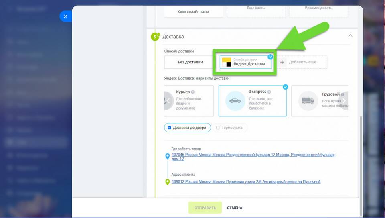Click the help icon next to Экспресс
The height and width of the screenshot is (218, 385).
tap(269, 92)
